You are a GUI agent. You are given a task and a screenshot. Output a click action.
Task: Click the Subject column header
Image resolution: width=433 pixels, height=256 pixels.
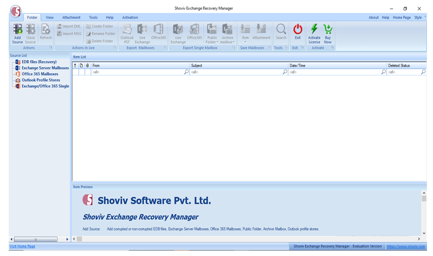coord(239,65)
